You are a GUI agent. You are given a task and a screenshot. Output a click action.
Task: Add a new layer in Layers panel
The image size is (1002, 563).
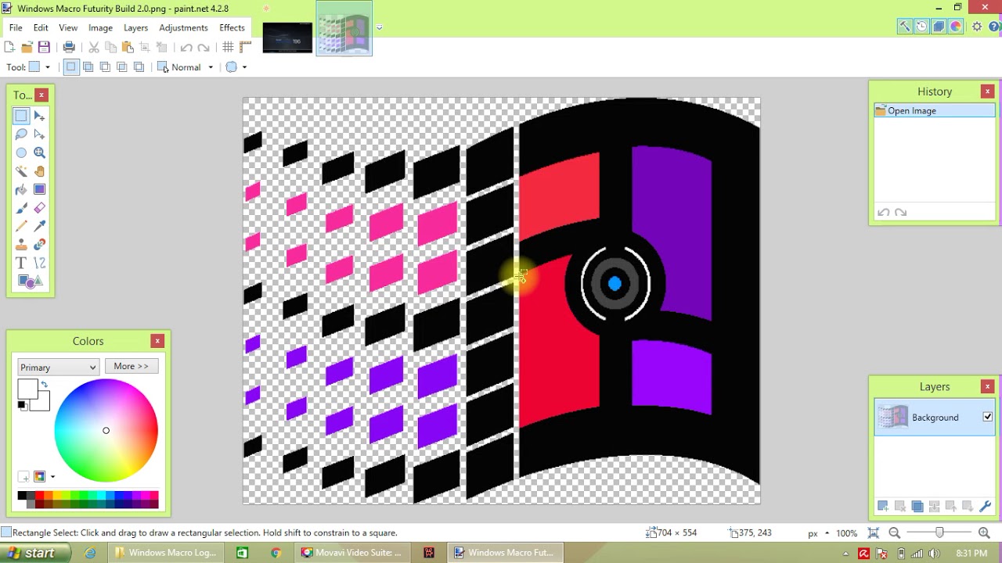point(883,507)
